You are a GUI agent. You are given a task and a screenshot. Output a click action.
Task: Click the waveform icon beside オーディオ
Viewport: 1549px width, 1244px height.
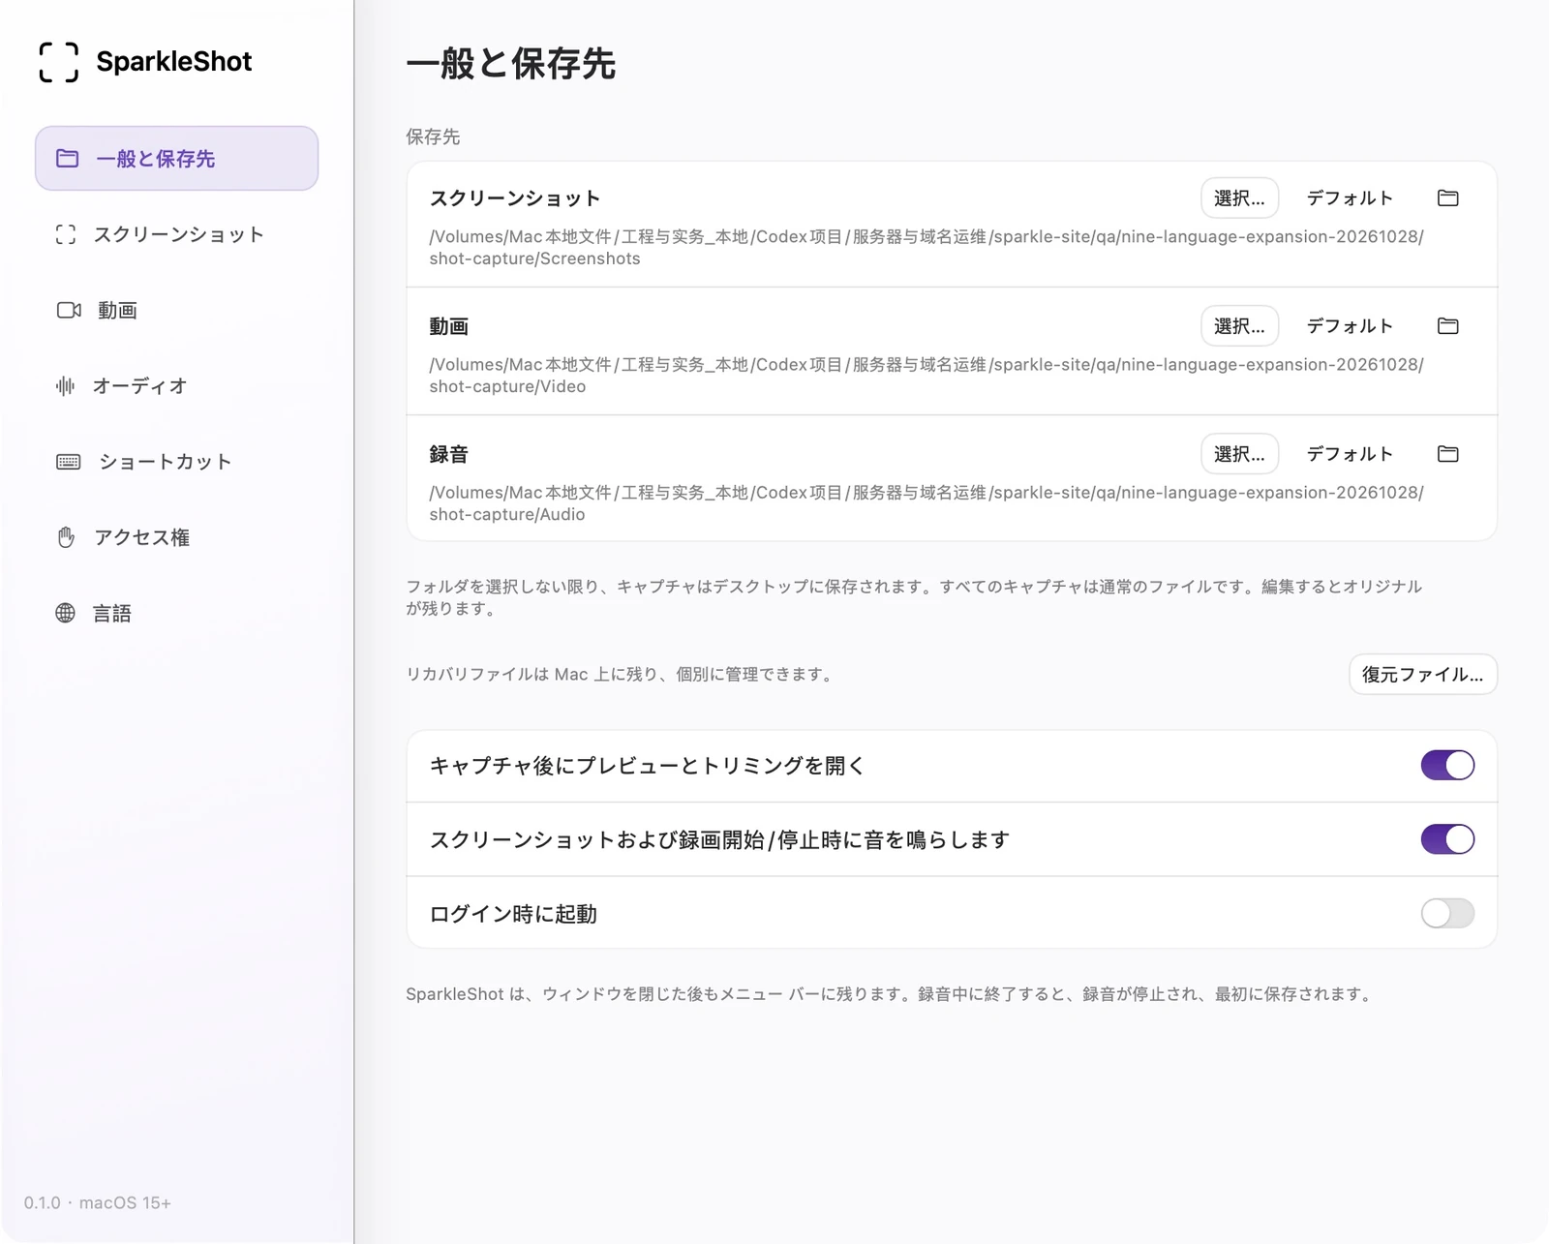pyautogui.click(x=65, y=386)
